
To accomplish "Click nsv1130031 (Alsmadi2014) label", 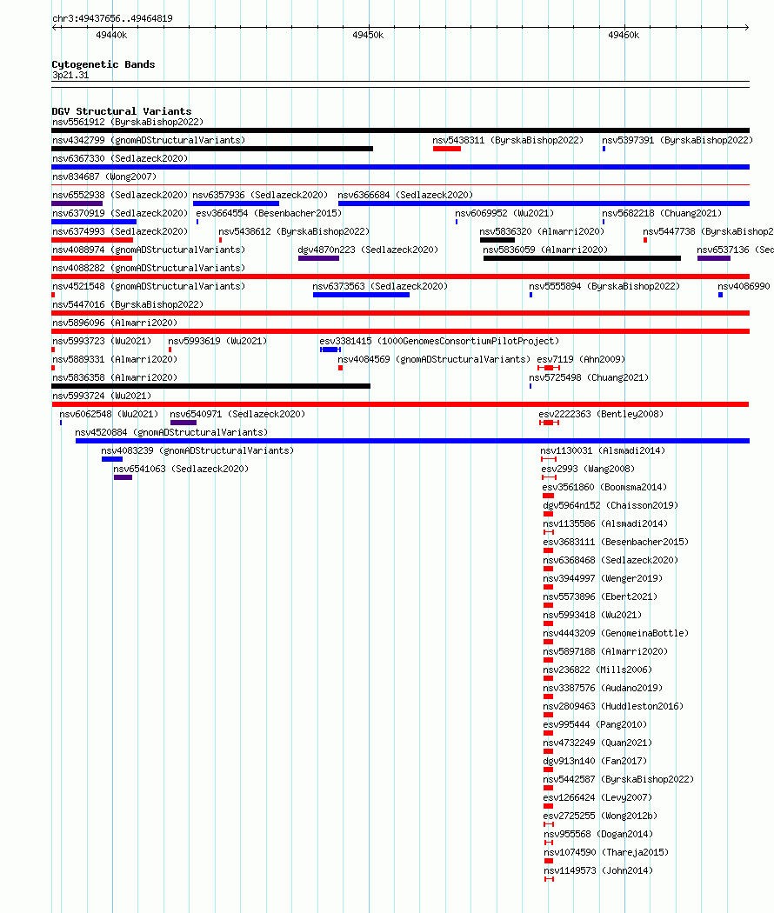I will (603, 450).
